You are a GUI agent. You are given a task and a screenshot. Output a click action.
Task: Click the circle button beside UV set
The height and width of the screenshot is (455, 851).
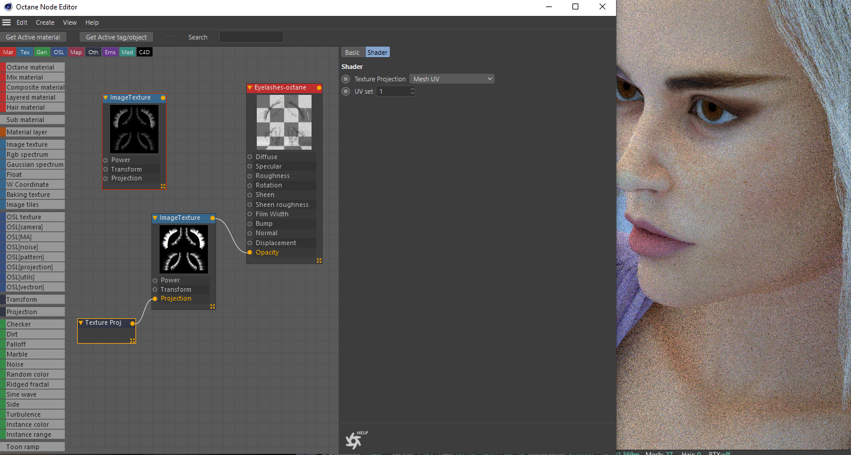click(346, 91)
